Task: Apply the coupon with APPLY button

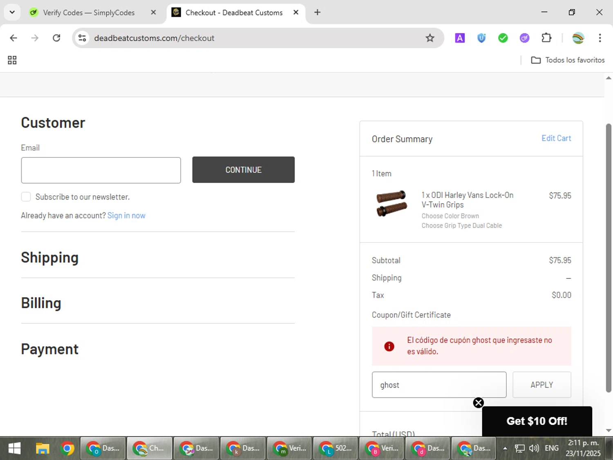Action: tap(542, 385)
